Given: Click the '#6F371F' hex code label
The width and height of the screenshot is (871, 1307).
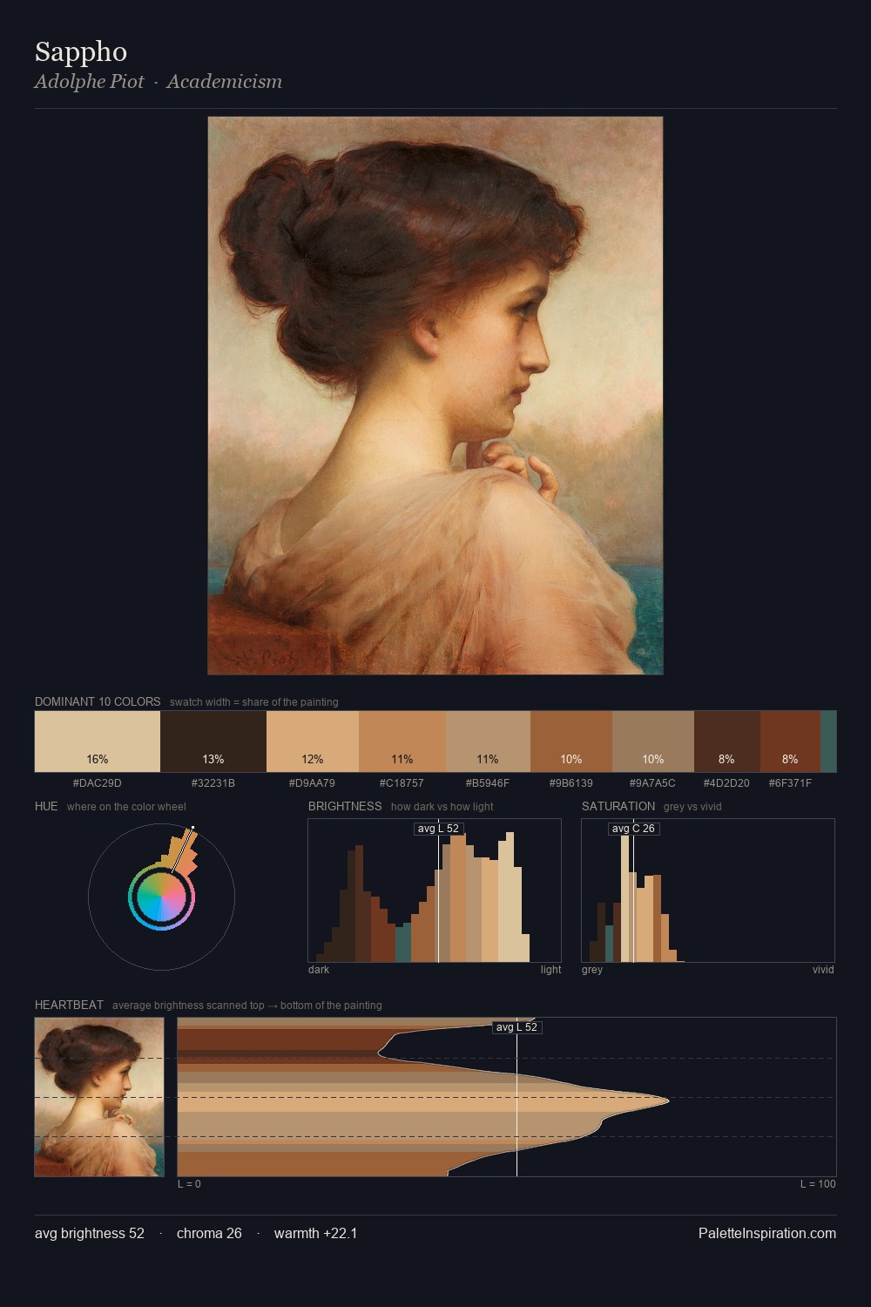Looking at the screenshot, I should pyautogui.click(x=790, y=783).
